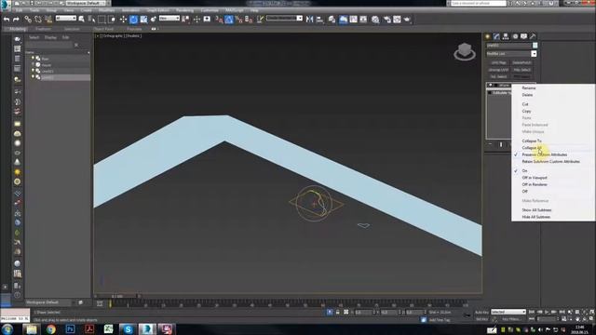Open the key mode Selected dropdown

(508, 312)
